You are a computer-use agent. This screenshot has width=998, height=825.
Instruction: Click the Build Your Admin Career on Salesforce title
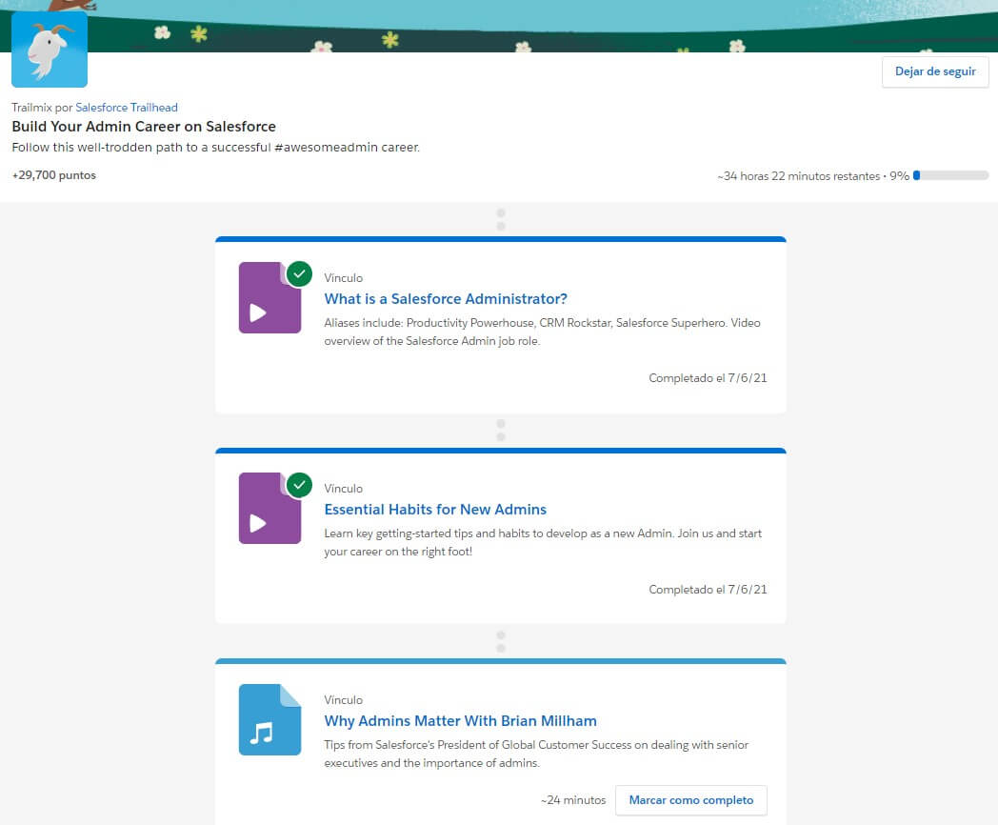(x=144, y=127)
